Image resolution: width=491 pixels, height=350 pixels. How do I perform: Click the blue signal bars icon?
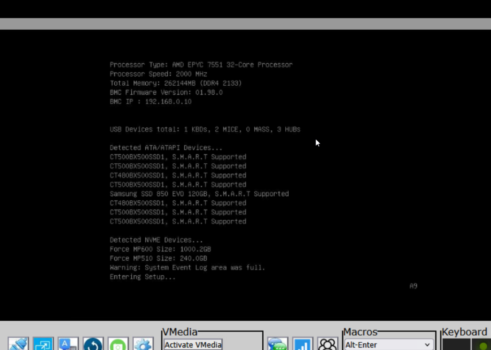coord(303,344)
